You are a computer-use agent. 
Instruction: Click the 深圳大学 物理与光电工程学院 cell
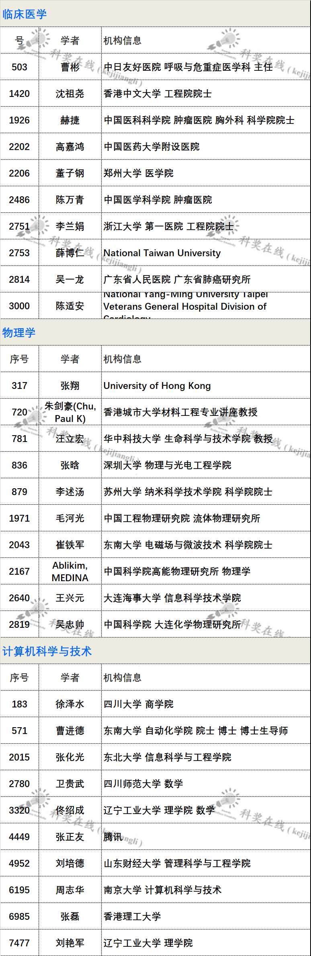167,465
